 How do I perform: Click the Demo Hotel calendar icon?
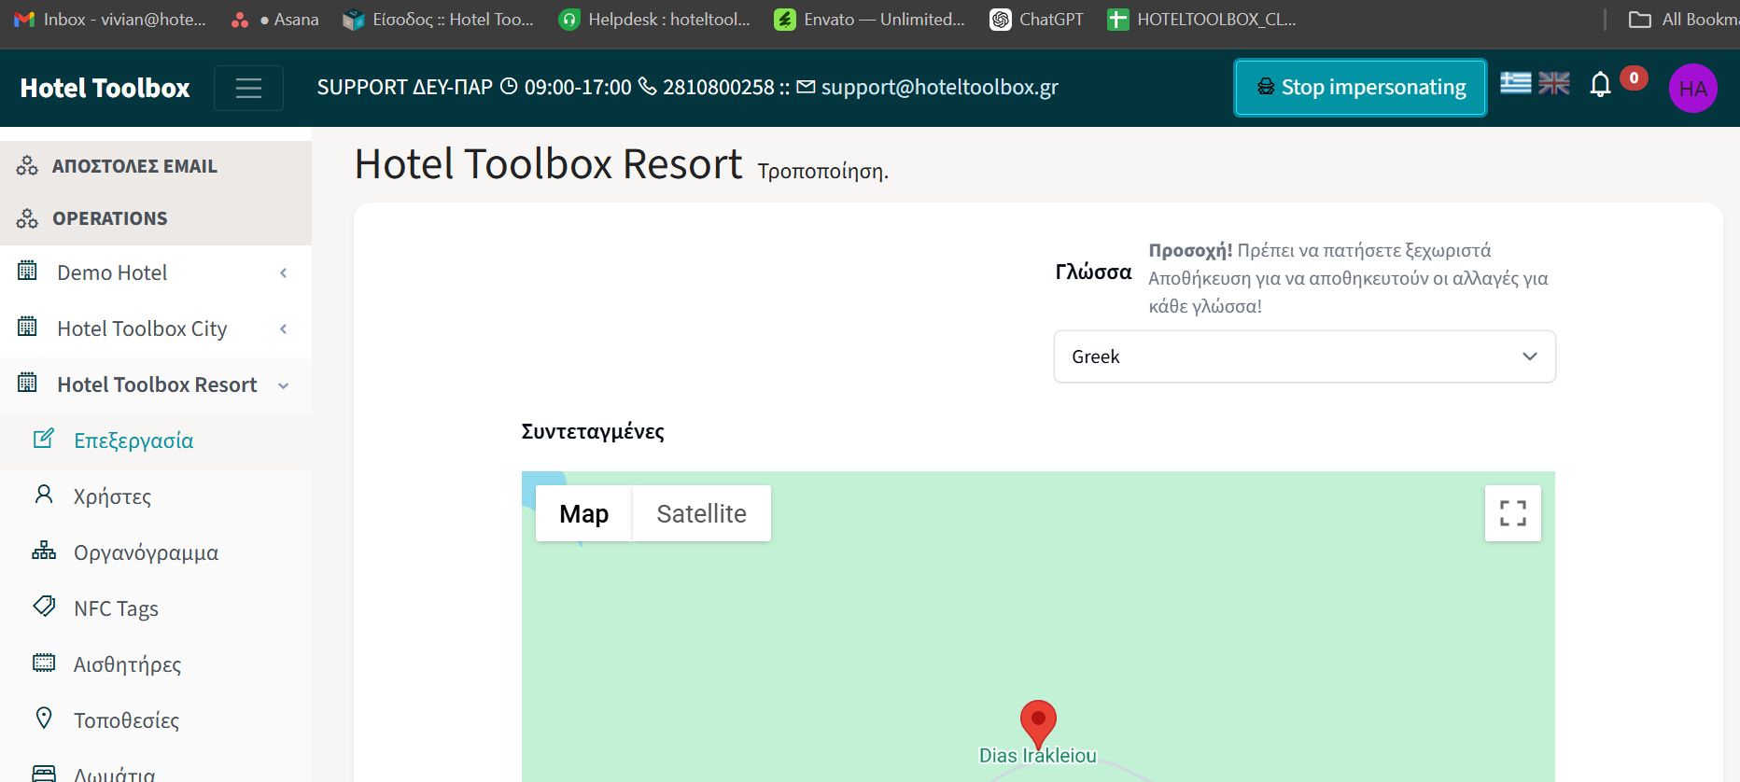[x=27, y=271]
